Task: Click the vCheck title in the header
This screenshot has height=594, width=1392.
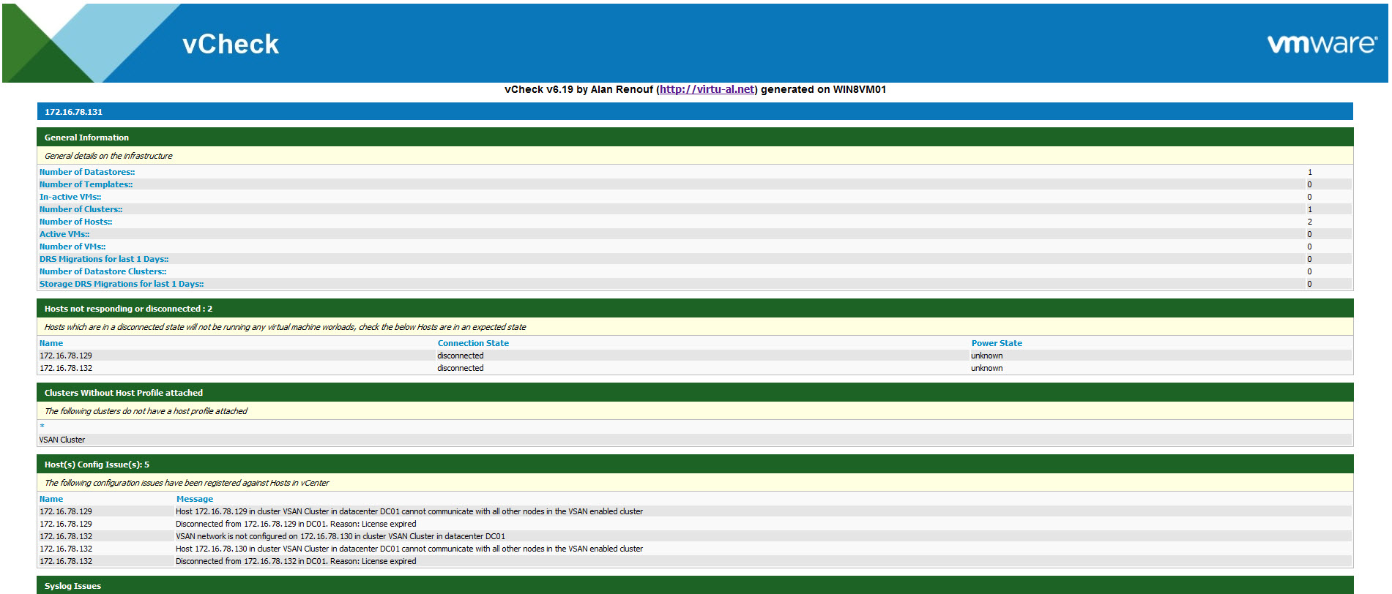Action: click(231, 45)
